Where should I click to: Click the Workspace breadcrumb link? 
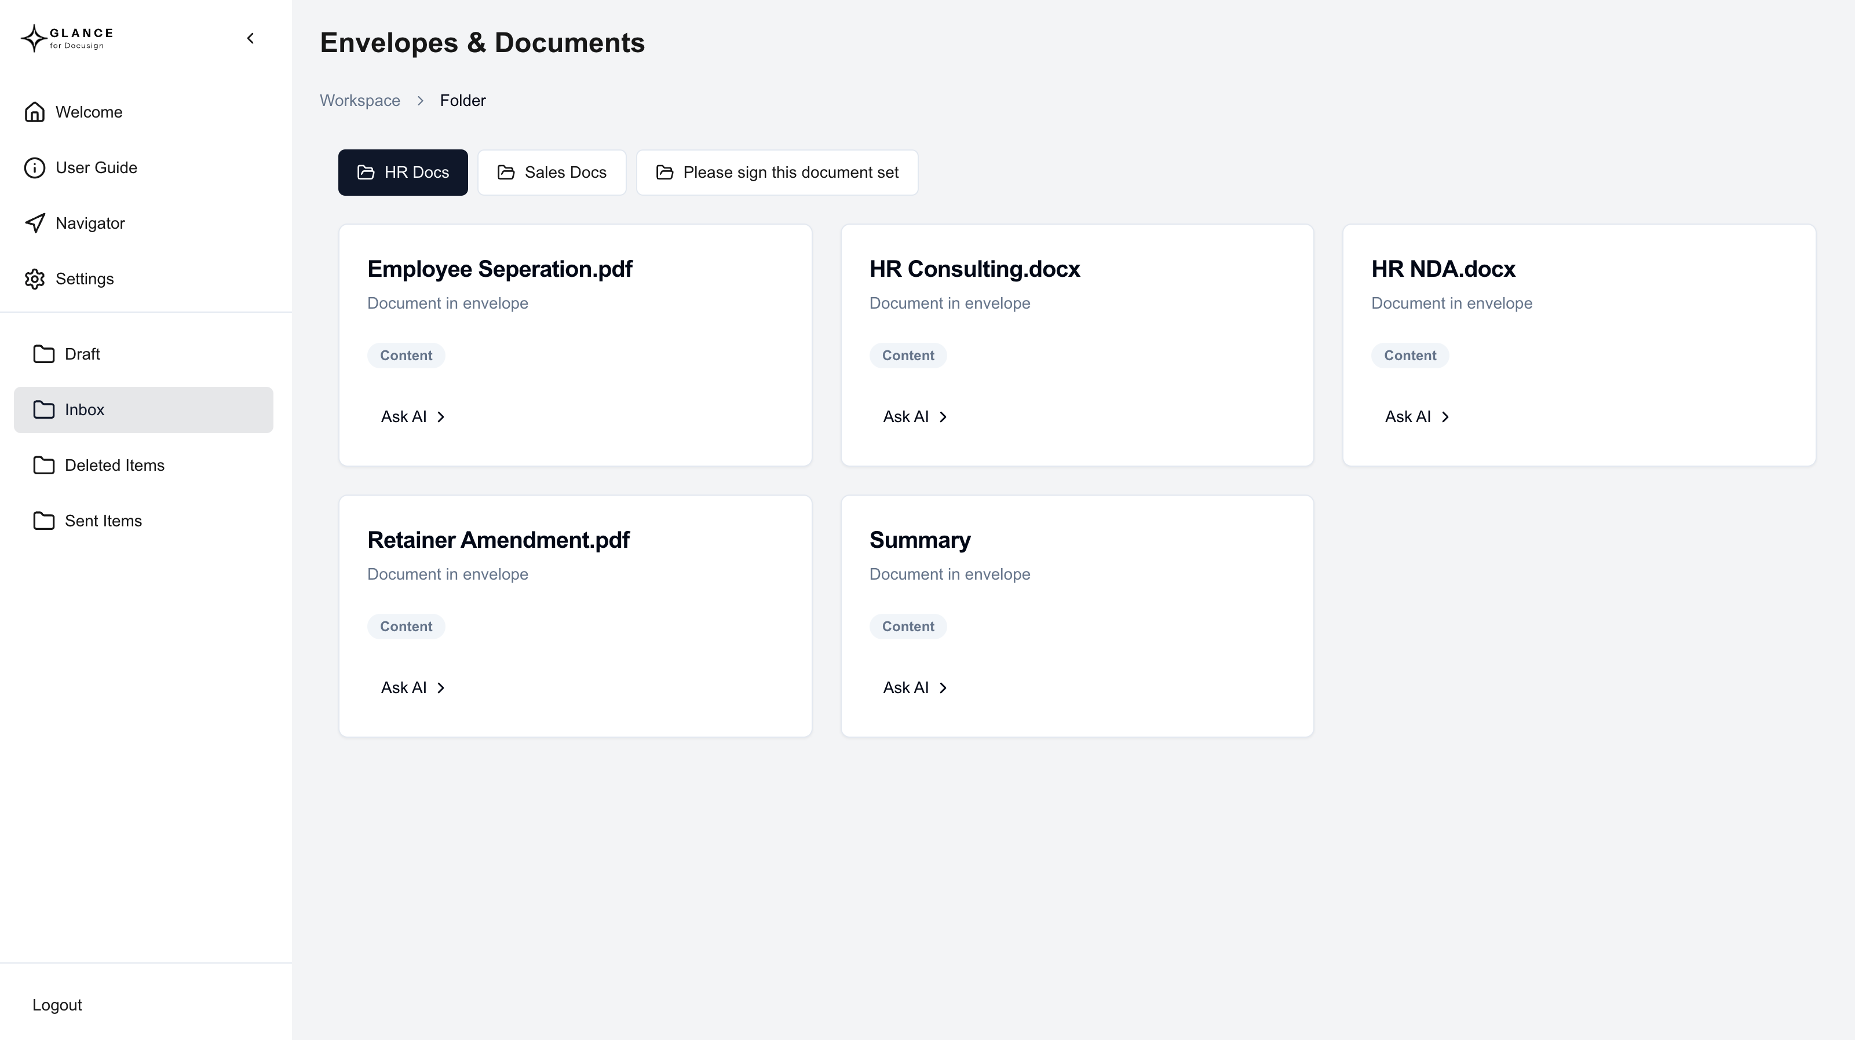point(359,101)
